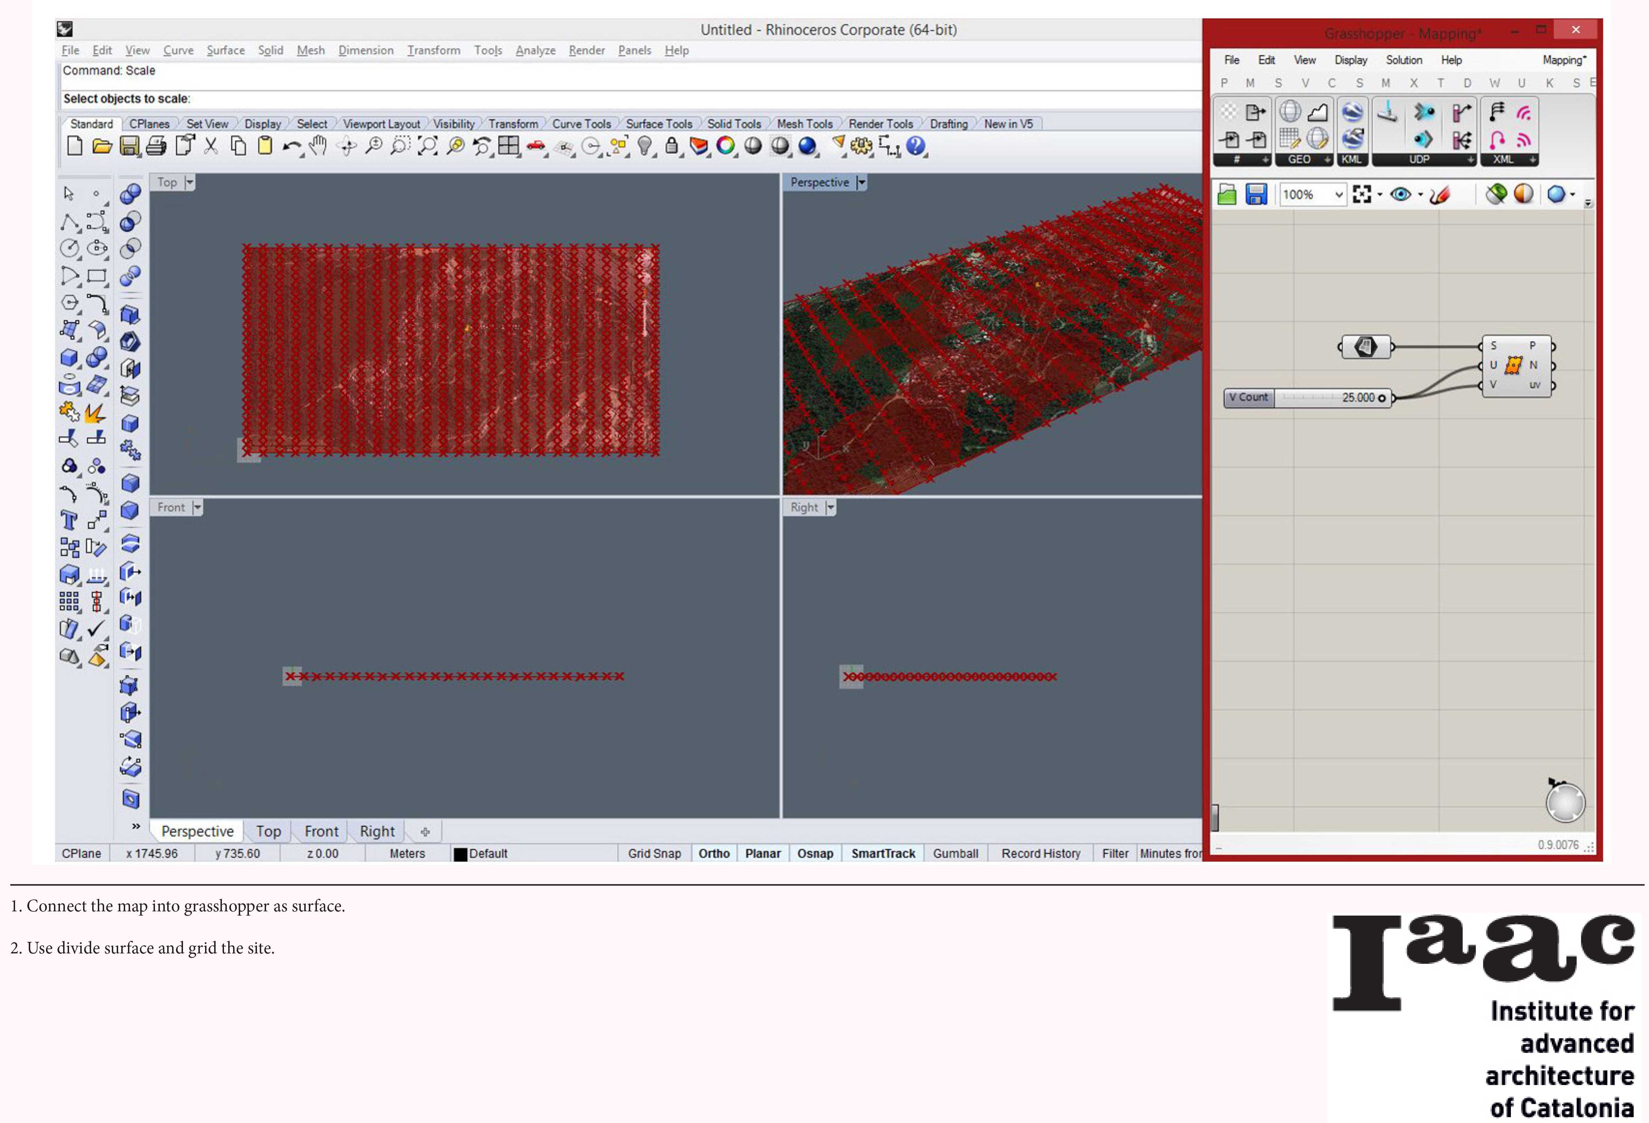Toggle the Grasshopper preview eye icon

point(1400,194)
